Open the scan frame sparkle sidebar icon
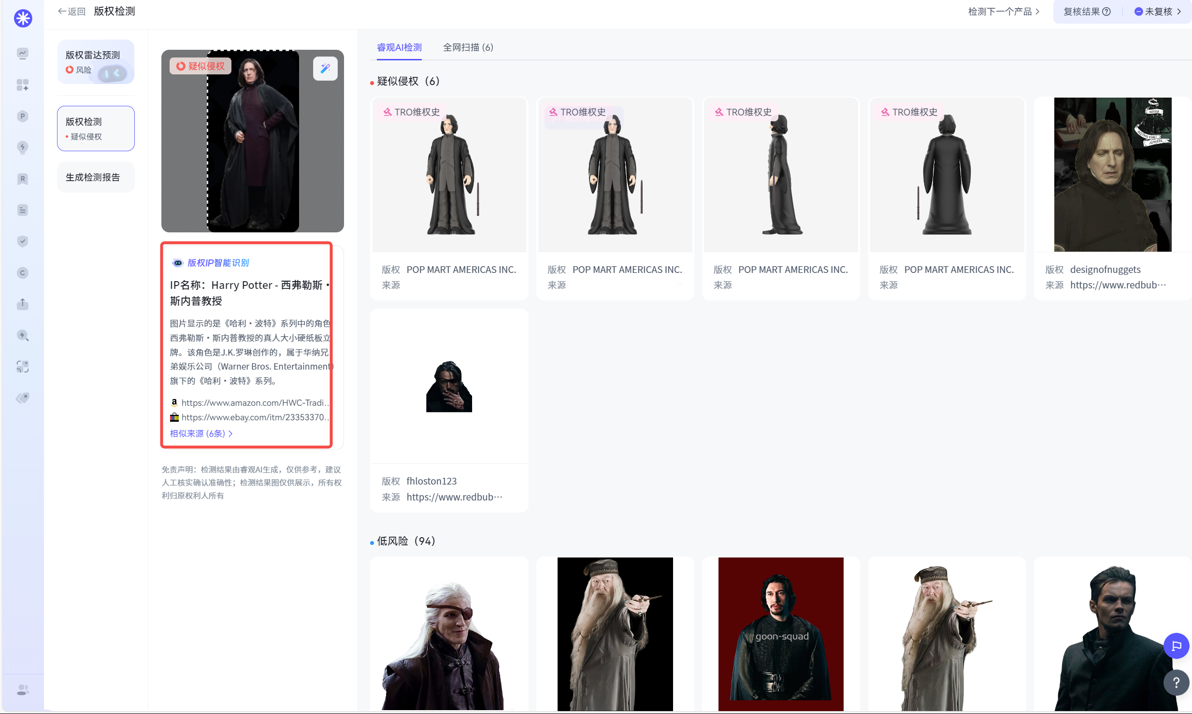Screen dimensions: 1192x714 (23, 367)
